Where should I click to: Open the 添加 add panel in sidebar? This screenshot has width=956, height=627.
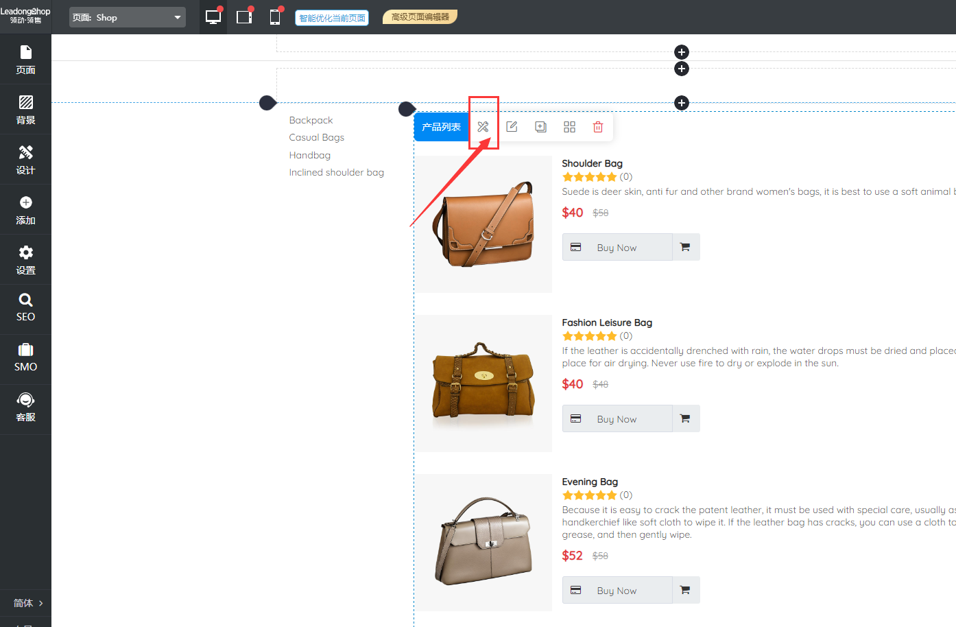pyautogui.click(x=26, y=210)
